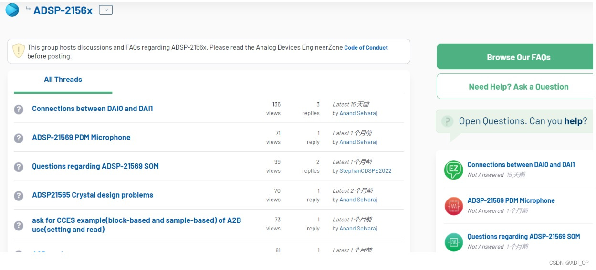Click the Browse Our FAQs button
This screenshot has height=270, width=596.
[x=515, y=57]
